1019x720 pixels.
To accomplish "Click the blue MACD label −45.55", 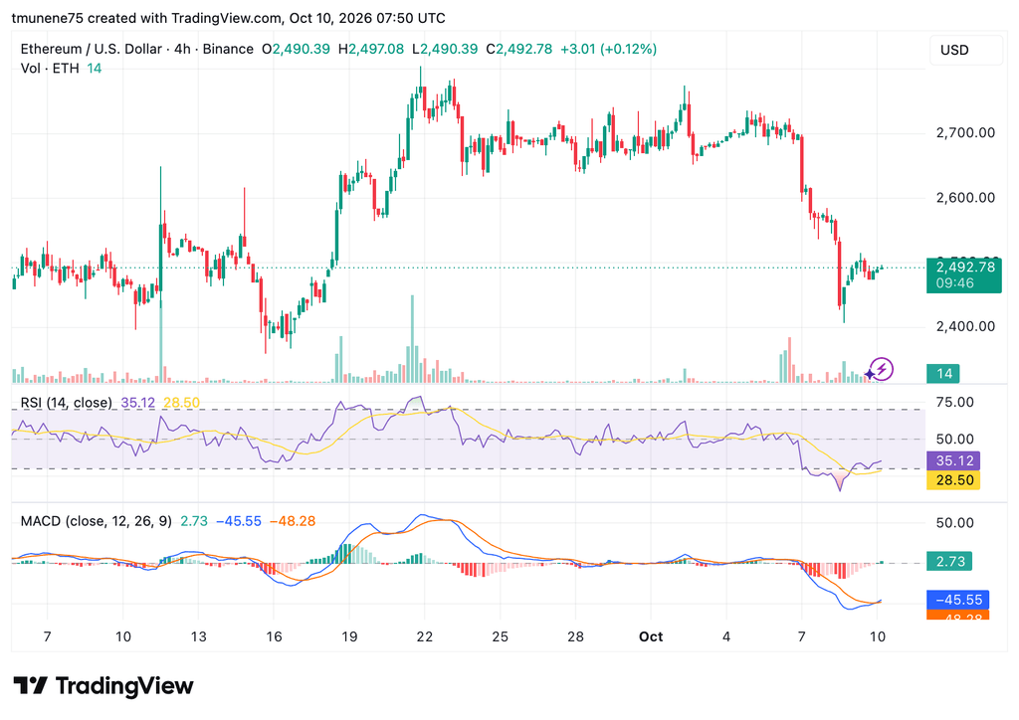I will (958, 600).
